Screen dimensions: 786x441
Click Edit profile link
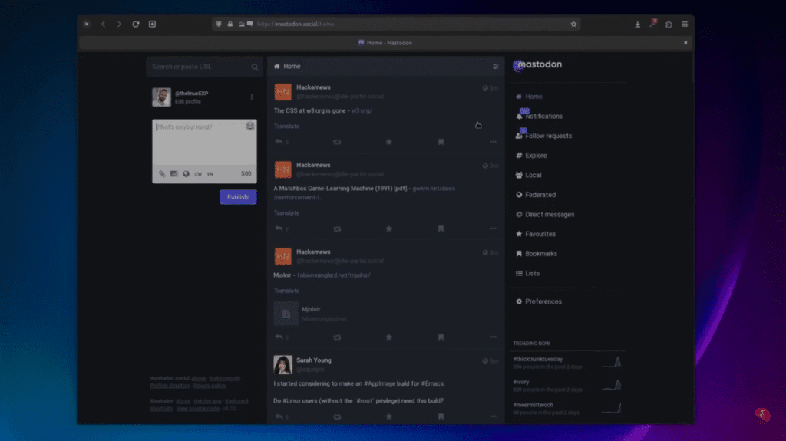click(x=188, y=102)
